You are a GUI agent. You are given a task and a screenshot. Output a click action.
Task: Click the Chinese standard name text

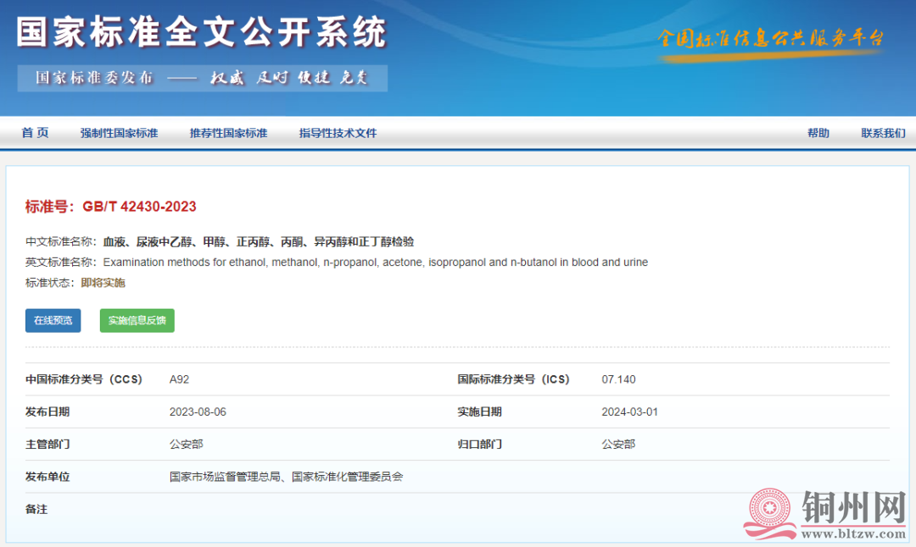tap(259, 242)
